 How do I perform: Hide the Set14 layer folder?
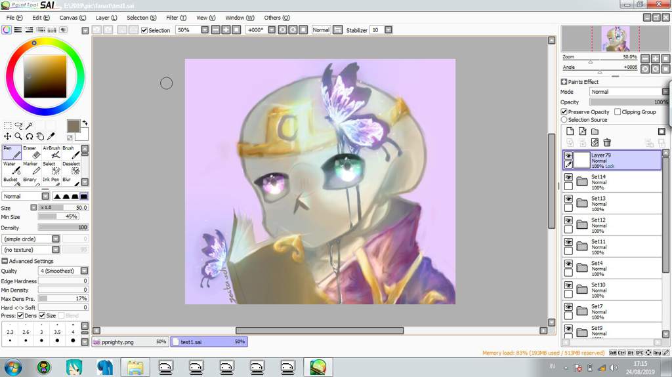point(568,178)
